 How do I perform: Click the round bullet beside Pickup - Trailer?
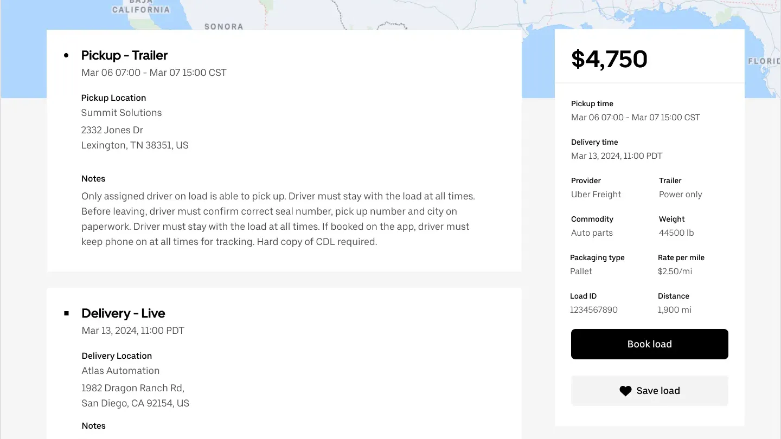[x=66, y=55]
